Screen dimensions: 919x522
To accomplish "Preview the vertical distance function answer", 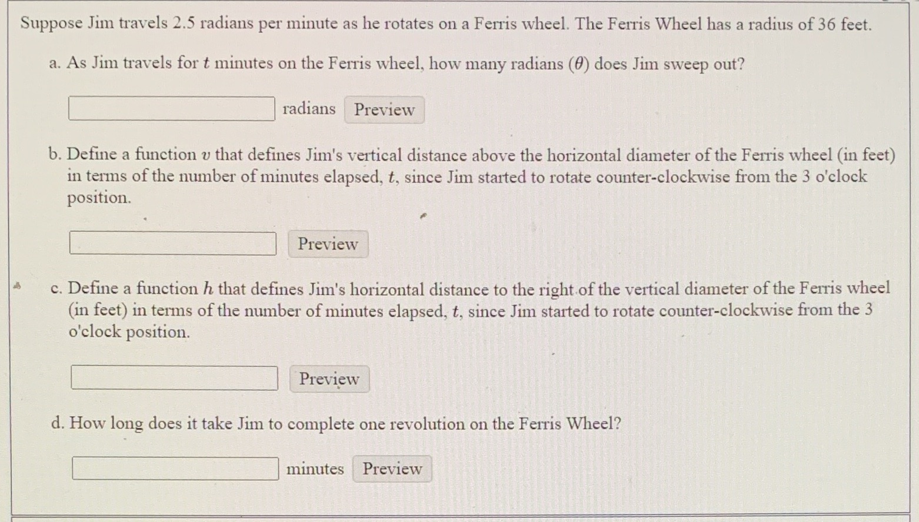I will (x=328, y=244).
